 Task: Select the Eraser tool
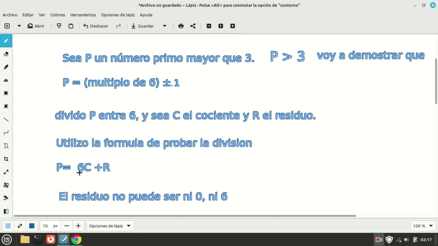tap(6, 54)
